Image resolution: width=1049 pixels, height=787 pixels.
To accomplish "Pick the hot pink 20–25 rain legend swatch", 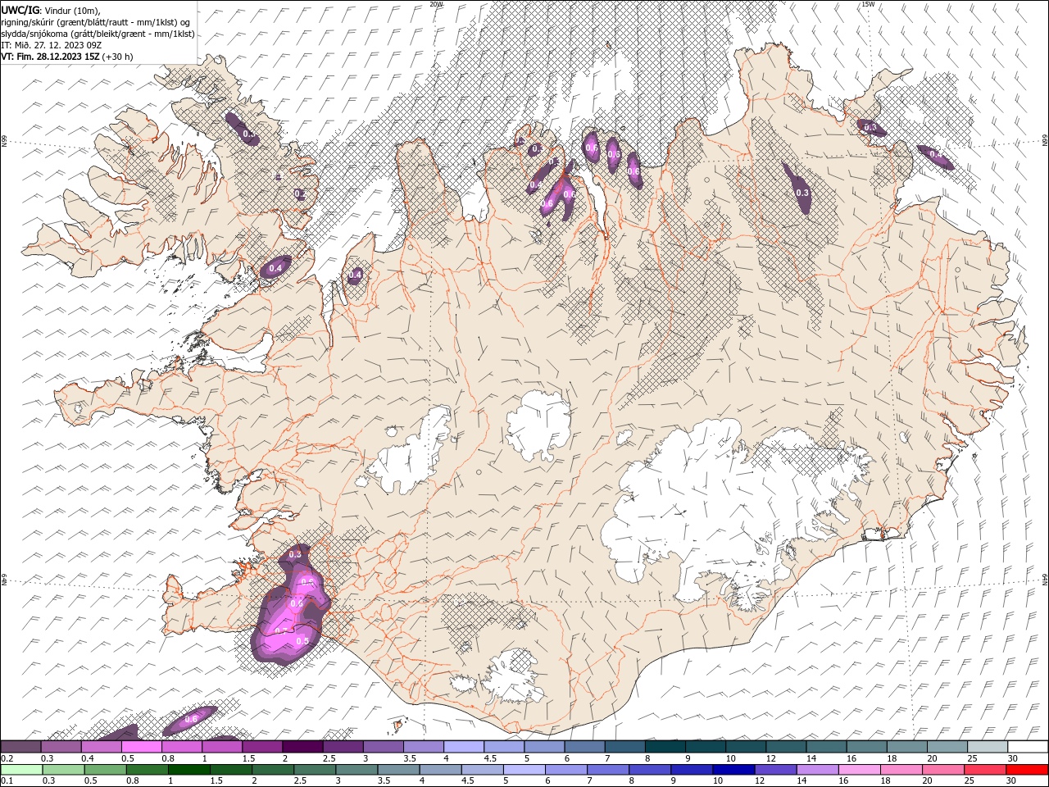I will (942, 770).
